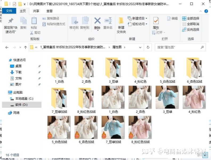Open the quick access toolbar dropdown arrow
Screen dimensions: 211x160
click(25, 4)
